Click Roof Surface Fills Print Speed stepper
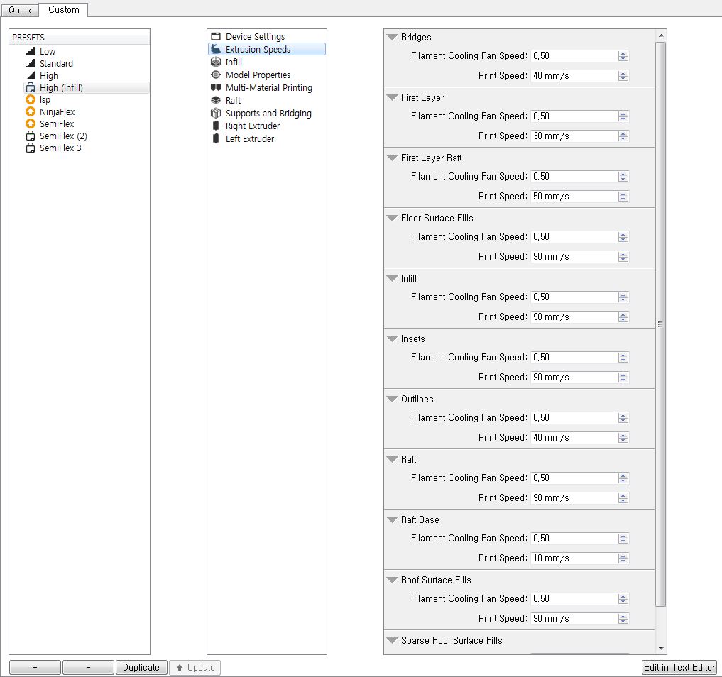The height and width of the screenshot is (677, 722). tap(623, 618)
